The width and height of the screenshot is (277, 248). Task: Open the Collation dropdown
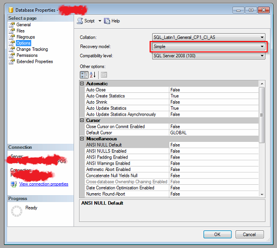pos(209,37)
